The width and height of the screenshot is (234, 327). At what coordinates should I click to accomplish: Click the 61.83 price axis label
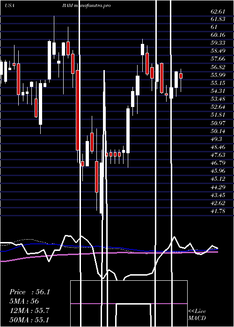pos(218,19)
